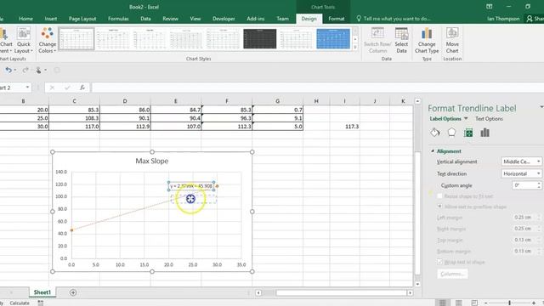Click Ribbon Display Options icon

pos(490,7)
